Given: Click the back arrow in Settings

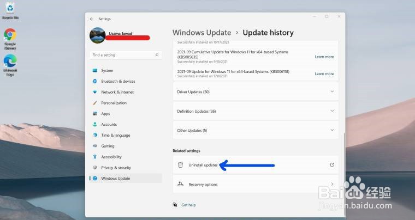Looking at the screenshot, I should pyautogui.click(x=92, y=19).
